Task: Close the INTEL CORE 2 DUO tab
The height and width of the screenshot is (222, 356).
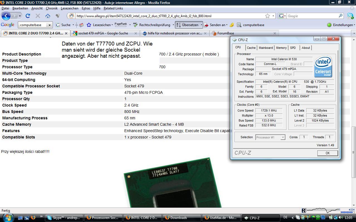Action: coord(66,33)
